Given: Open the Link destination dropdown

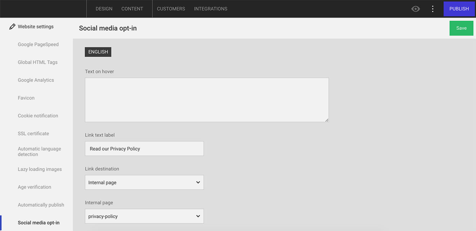Looking at the screenshot, I should 144,182.
